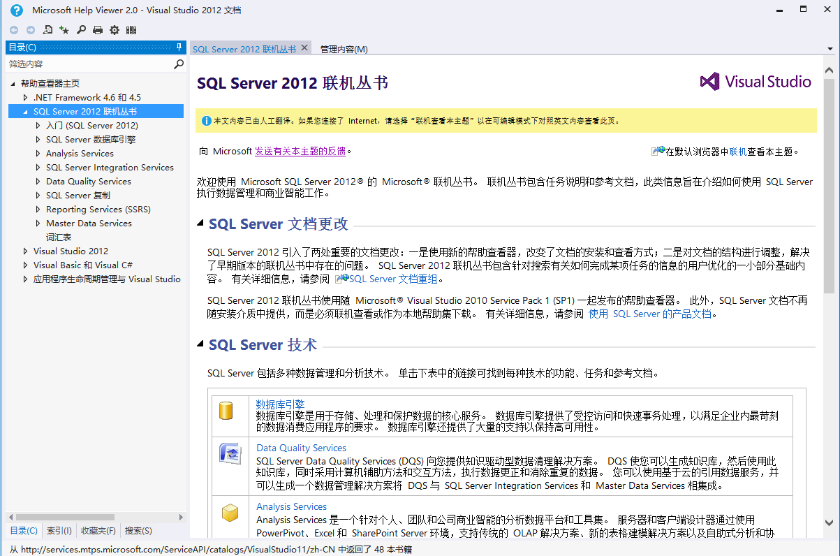
Task: Click the home page document icon in toolbar
Action: click(47, 30)
